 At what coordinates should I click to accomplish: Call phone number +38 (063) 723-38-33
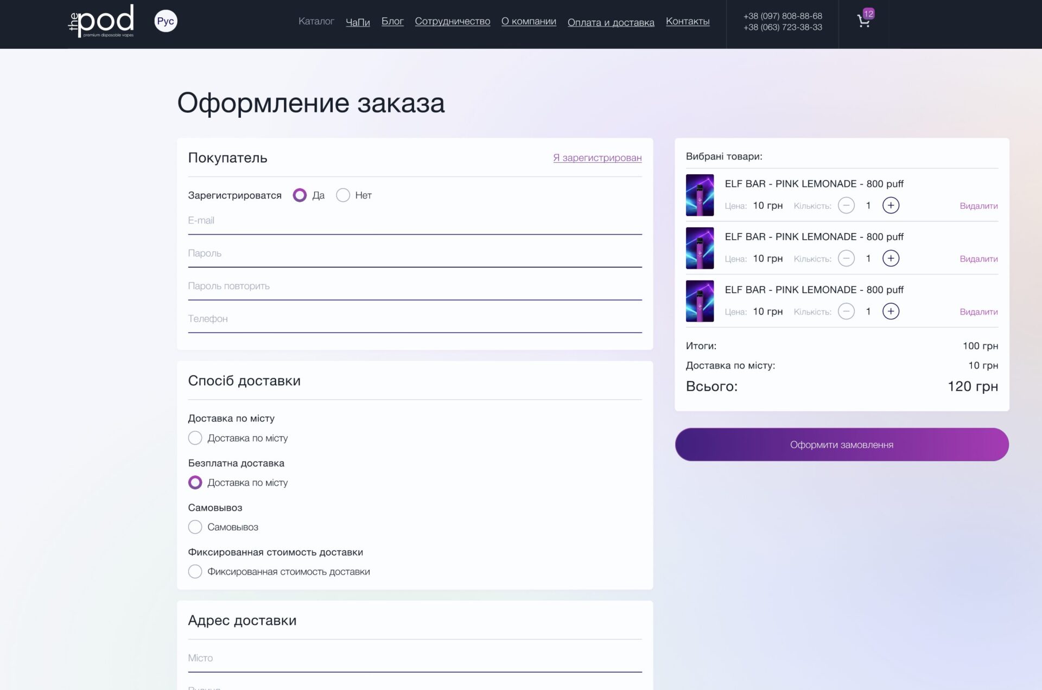click(783, 27)
